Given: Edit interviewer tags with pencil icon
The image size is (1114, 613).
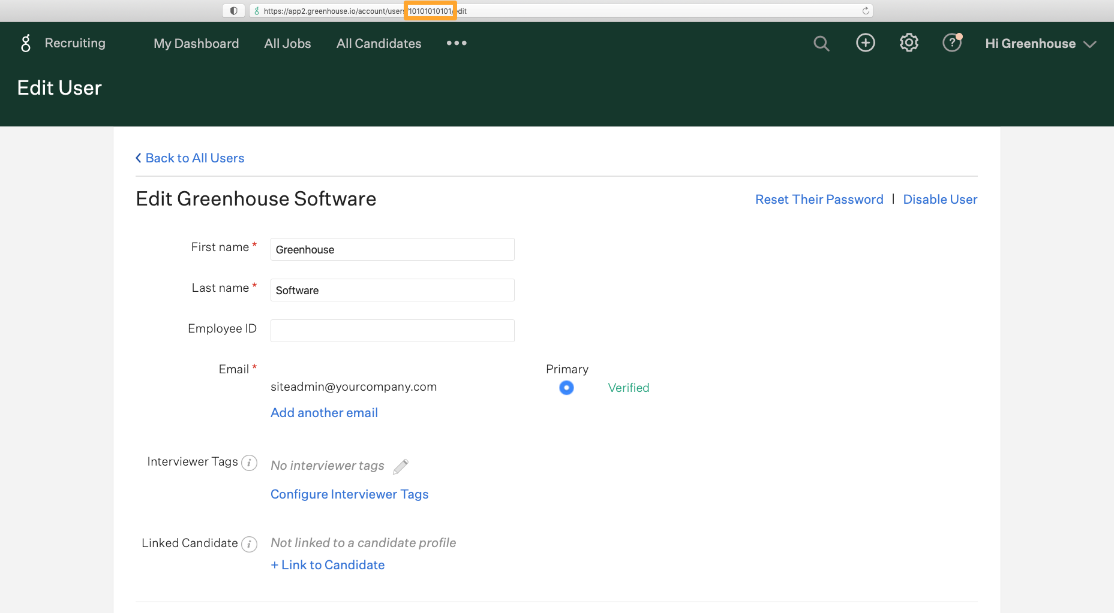Looking at the screenshot, I should [401, 466].
